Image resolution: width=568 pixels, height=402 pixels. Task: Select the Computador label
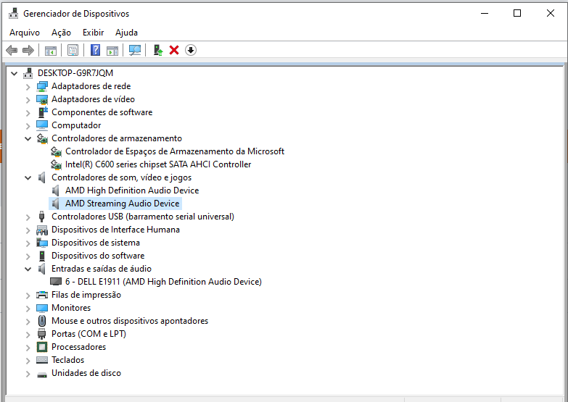pos(76,125)
